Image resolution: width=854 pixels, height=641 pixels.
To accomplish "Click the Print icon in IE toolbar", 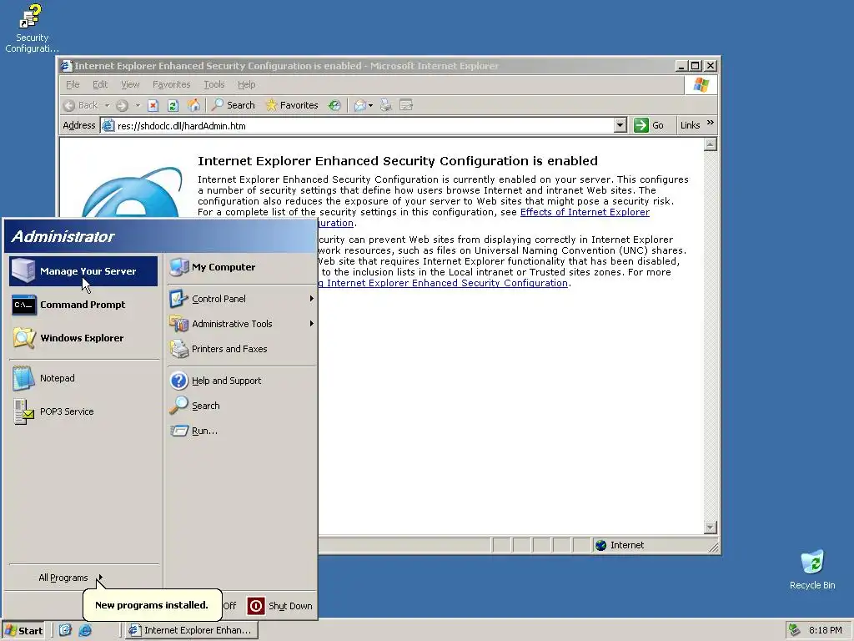I will [386, 105].
